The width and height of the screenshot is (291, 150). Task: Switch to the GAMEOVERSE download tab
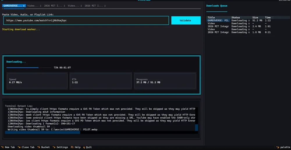tap(14, 6)
